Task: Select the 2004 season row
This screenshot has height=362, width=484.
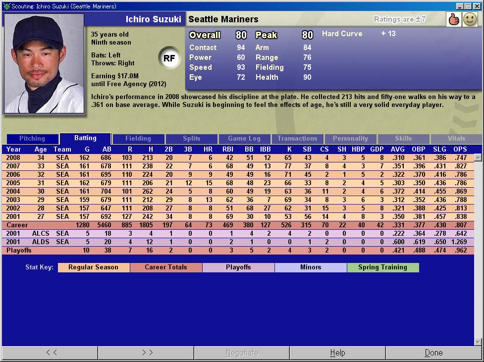Action: click(238, 191)
